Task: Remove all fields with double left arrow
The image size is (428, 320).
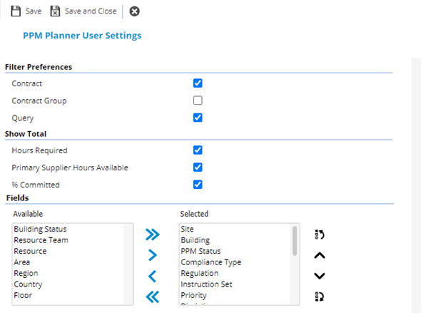Action: [x=153, y=296]
